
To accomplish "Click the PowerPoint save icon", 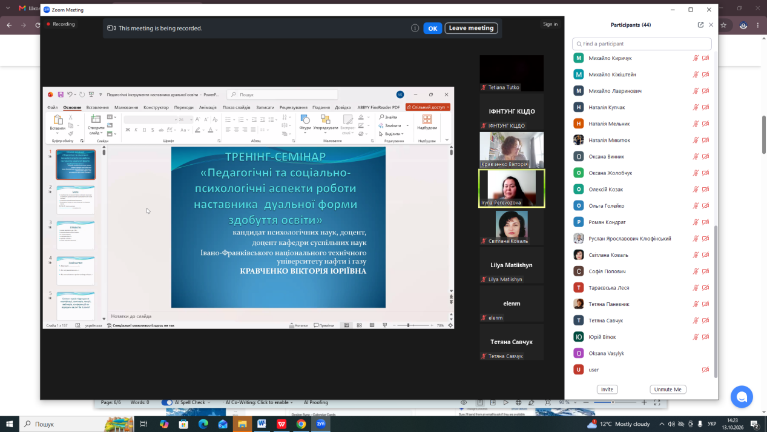I will pyautogui.click(x=61, y=95).
